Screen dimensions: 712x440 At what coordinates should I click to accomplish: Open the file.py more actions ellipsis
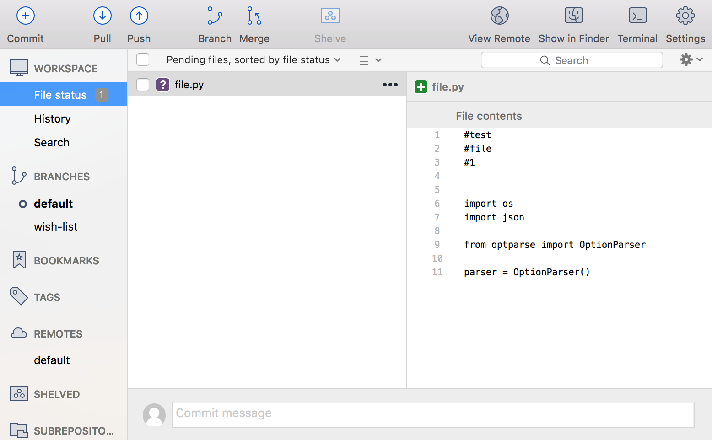point(390,85)
